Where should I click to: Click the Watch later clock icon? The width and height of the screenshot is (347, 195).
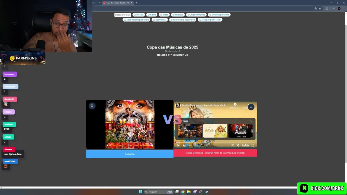[x=235, y=104]
